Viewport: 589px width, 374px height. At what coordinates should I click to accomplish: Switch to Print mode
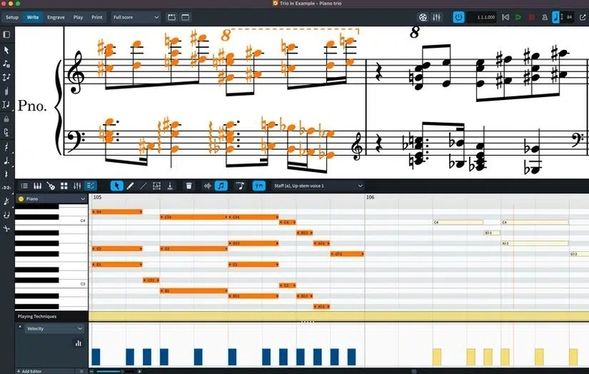(x=97, y=17)
